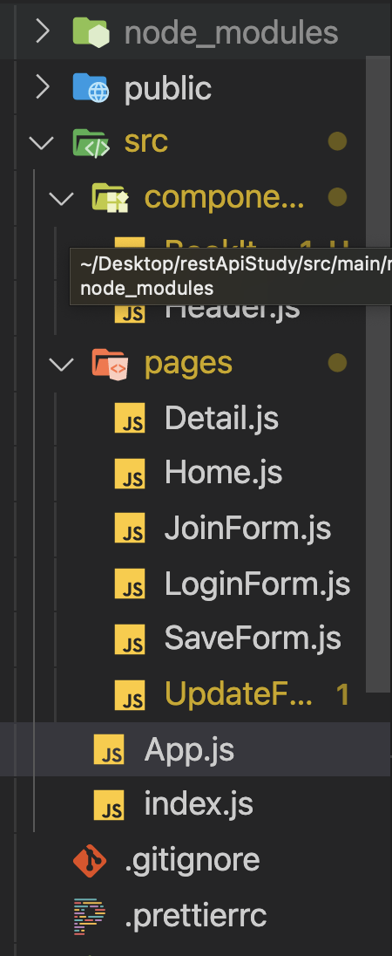Click the components folder icon
The height and width of the screenshot is (956, 392).
point(110,197)
